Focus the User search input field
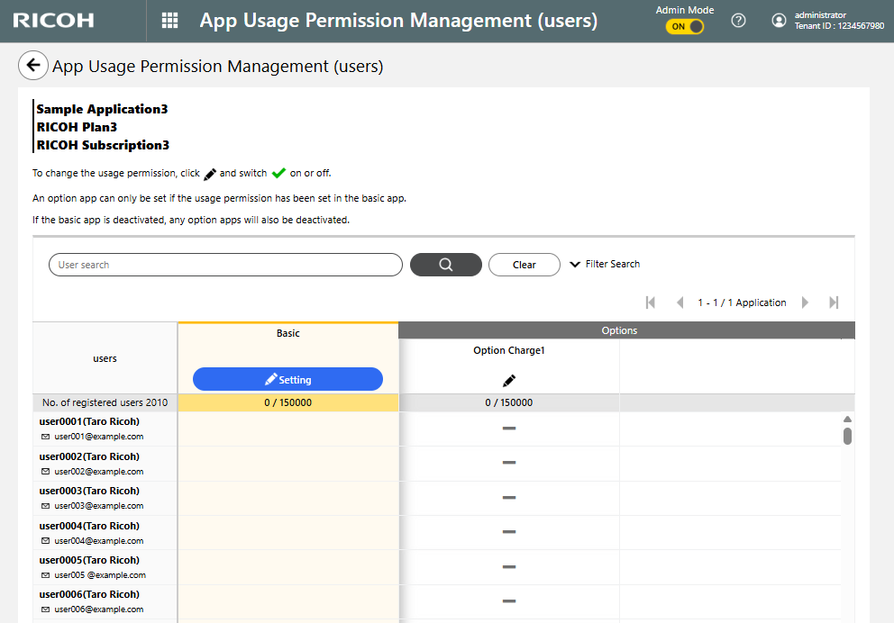The width and height of the screenshot is (894, 623). coord(225,265)
